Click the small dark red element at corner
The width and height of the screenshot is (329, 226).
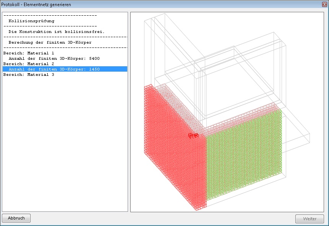193,136
